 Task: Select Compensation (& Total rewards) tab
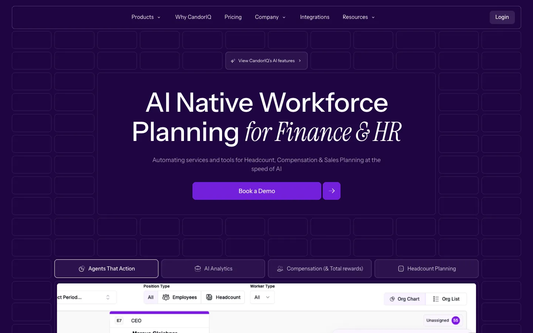pyautogui.click(x=320, y=269)
